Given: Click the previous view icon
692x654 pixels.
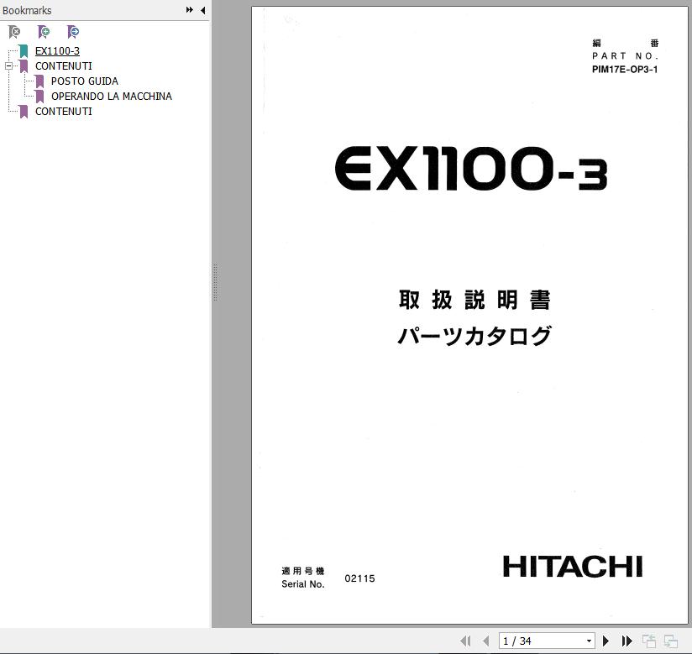Looking at the screenshot, I should [648, 641].
